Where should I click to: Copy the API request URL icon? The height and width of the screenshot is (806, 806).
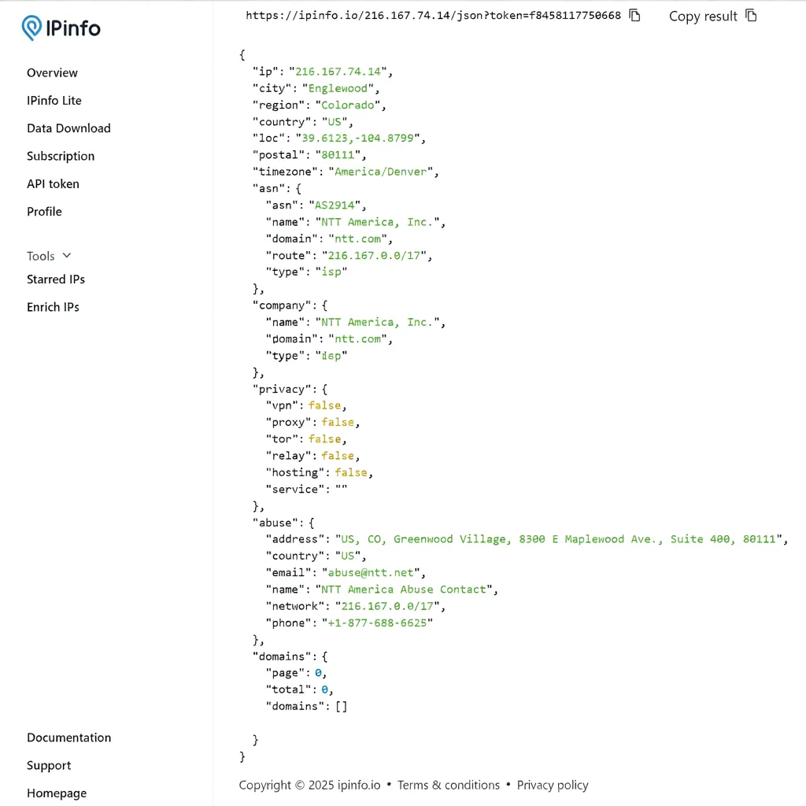point(634,15)
